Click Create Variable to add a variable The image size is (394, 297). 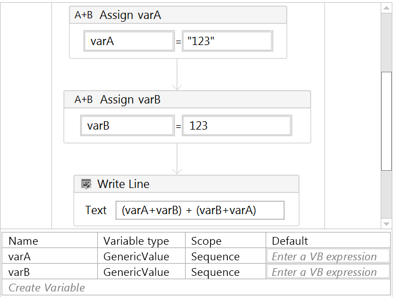(x=47, y=288)
